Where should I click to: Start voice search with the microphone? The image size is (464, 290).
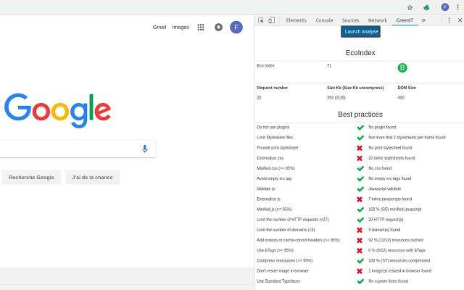coord(145,149)
